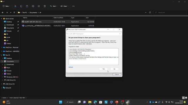Close the inner close-programs dialog
This screenshot has width=188, height=105.
(x=120, y=34)
